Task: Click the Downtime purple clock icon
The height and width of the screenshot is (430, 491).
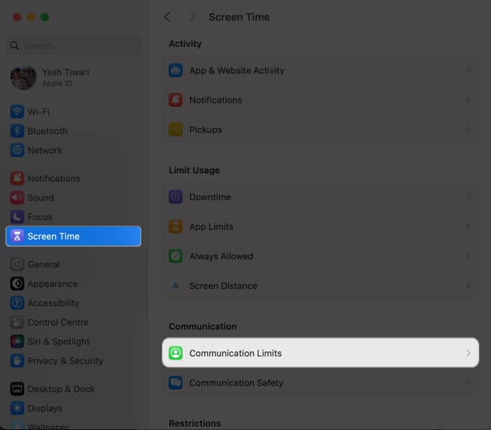Action: click(x=176, y=197)
